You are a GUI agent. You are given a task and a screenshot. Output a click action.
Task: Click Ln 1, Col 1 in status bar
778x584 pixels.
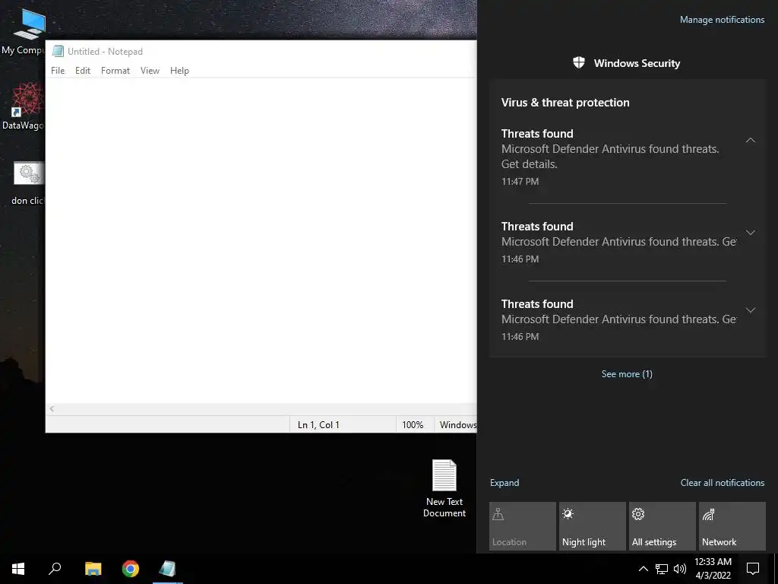pyautogui.click(x=318, y=424)
